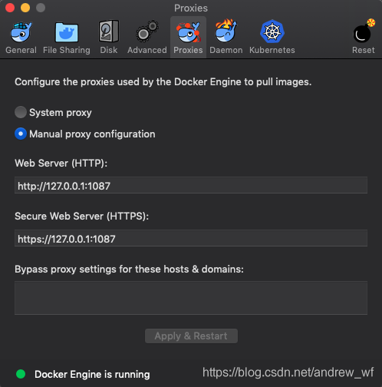Click 'Docker Engine is running' status text
This screenshot has height=387, width=382.
pyautogui.click(x=92, y=375)
